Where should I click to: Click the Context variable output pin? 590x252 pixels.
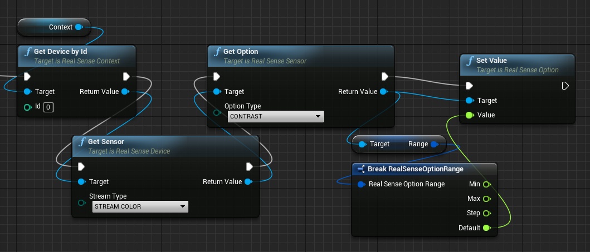click(x=79, y=27)
